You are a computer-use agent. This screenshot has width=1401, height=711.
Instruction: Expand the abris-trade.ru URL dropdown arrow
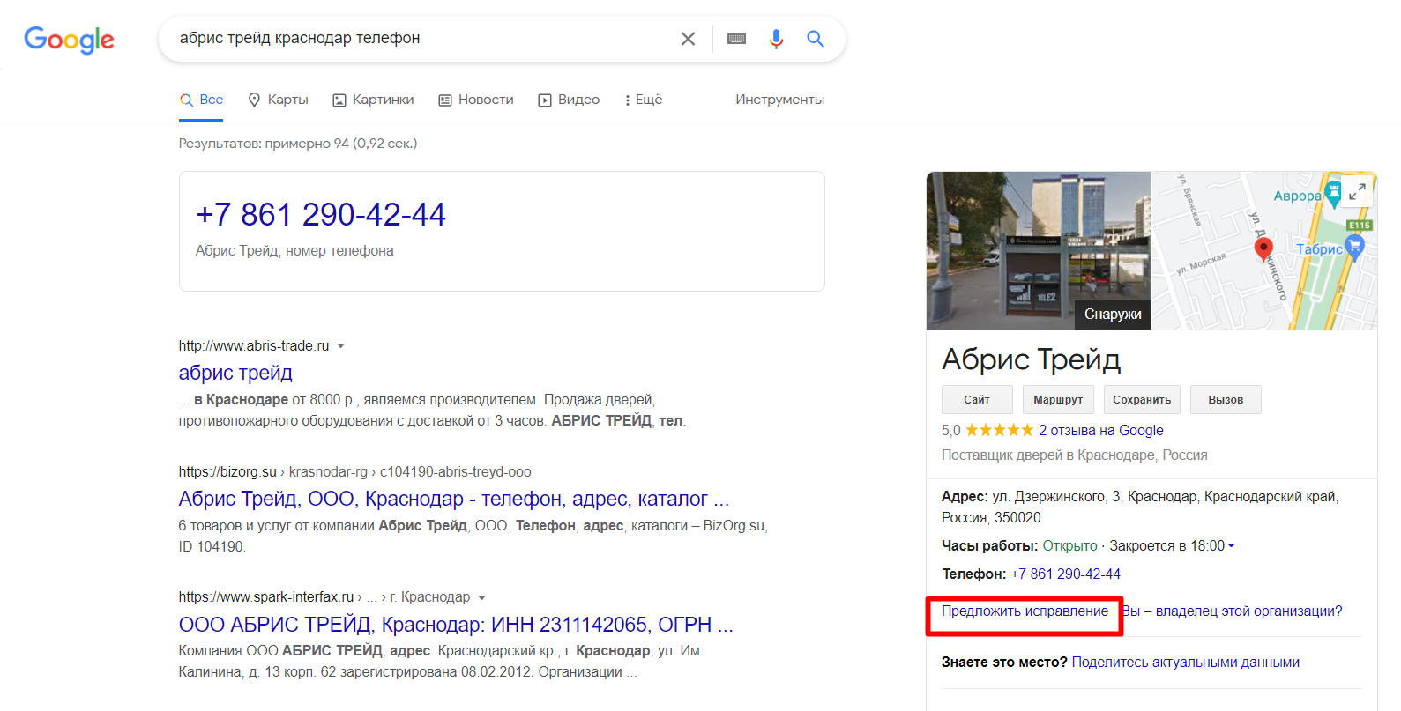pyautogui.click(x=341, y=346)
